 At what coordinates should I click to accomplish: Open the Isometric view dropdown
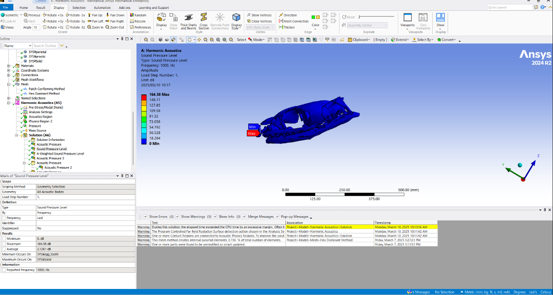click(21, 15)
